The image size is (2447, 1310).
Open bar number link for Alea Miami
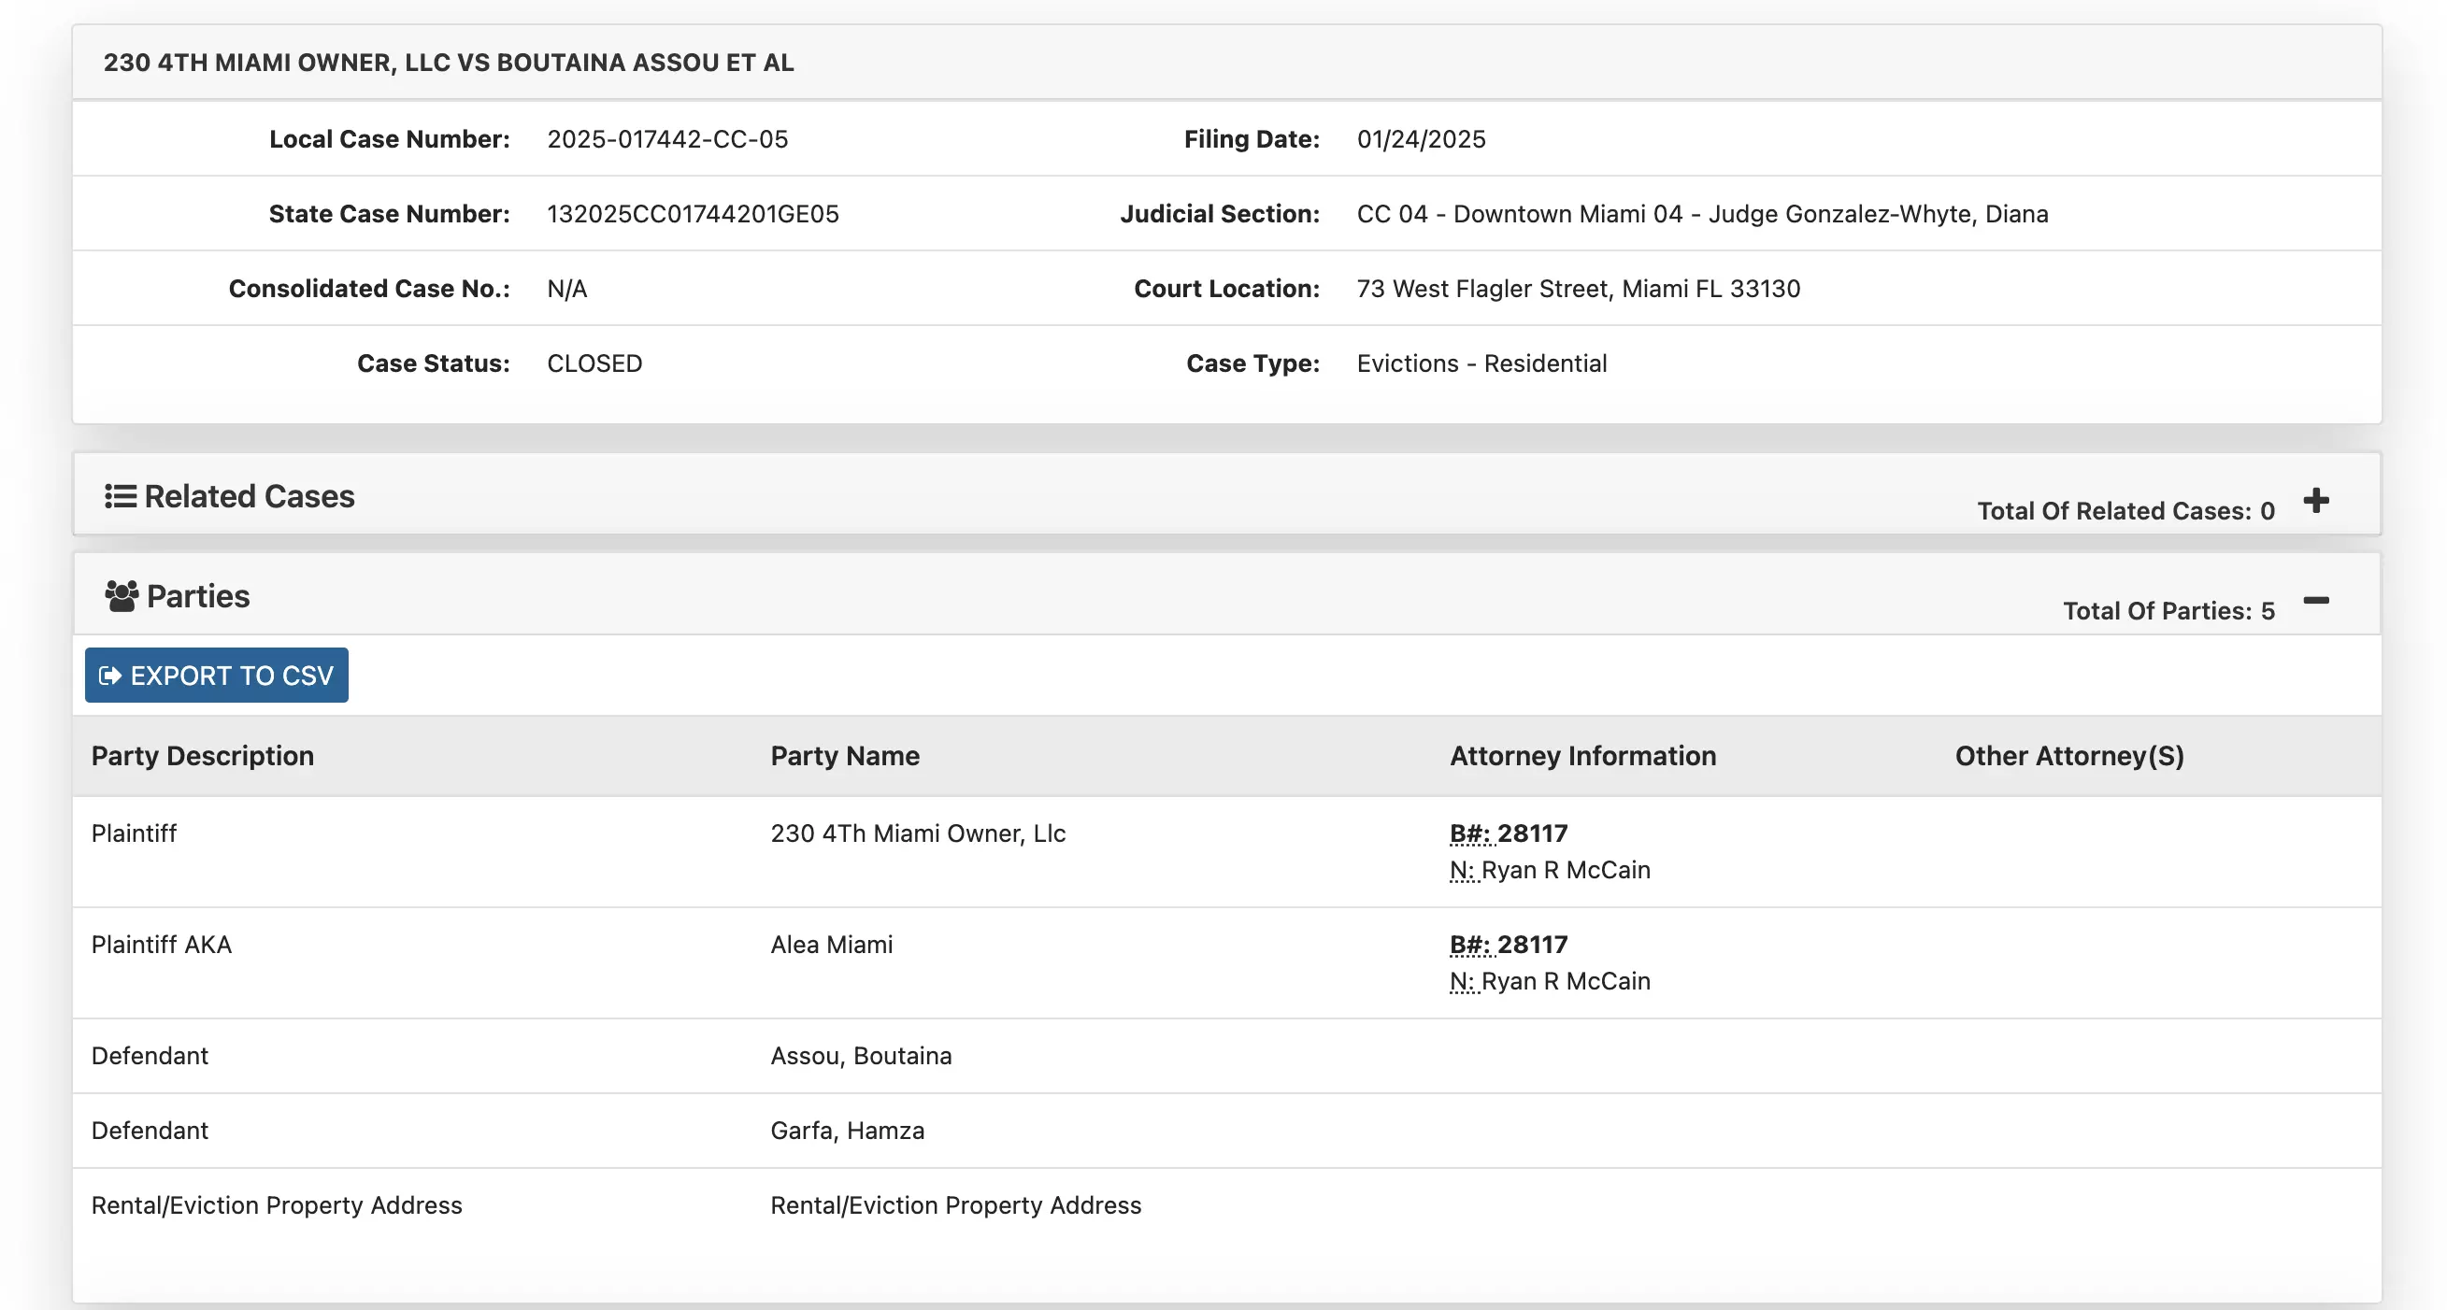pyautogui.click(x=1509, y=945)
